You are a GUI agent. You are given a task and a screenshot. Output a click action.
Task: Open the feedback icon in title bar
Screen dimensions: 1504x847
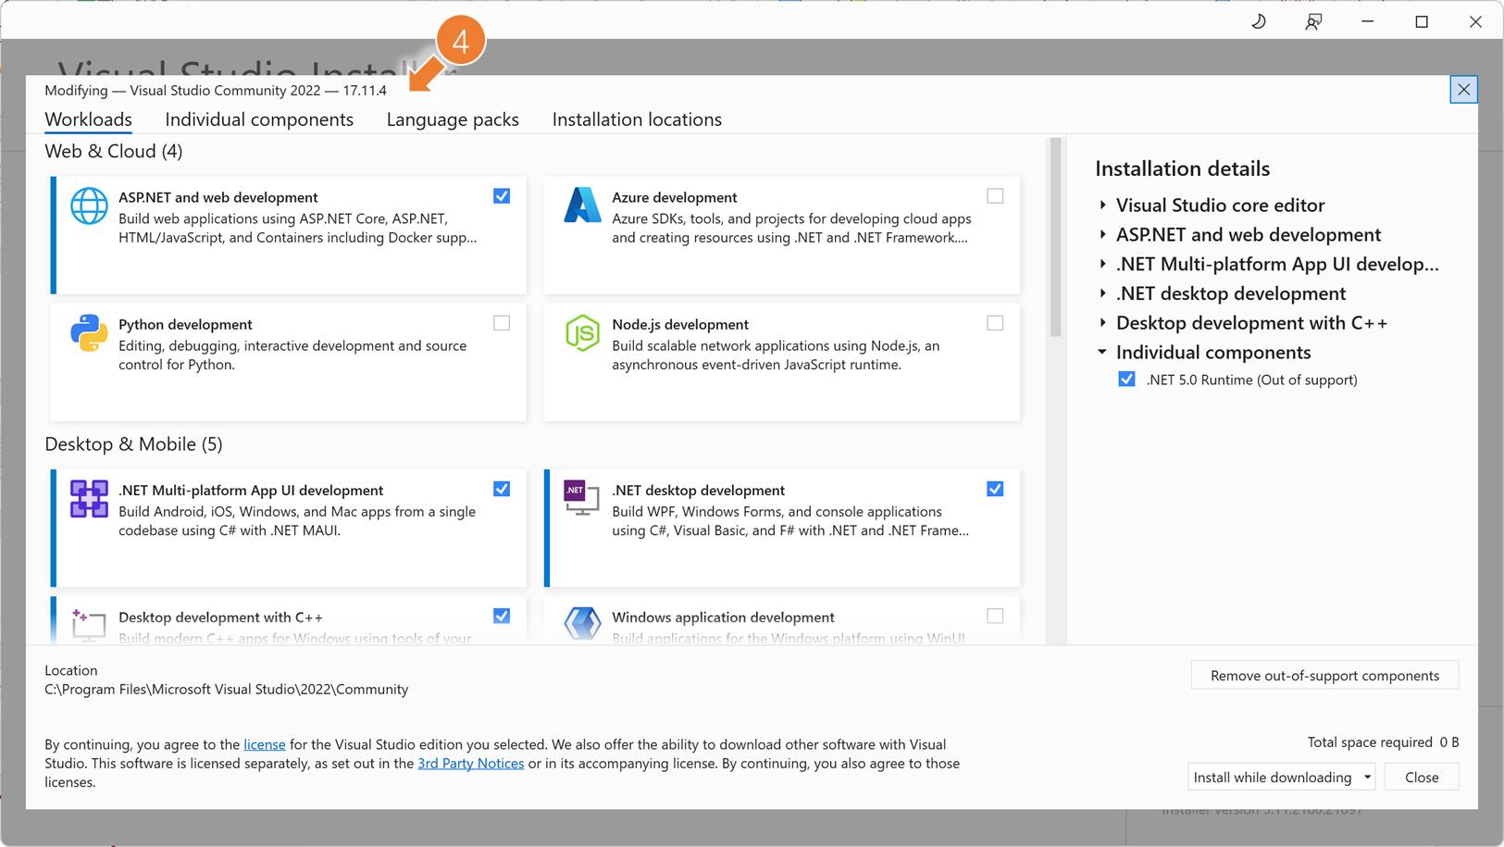coord(1313,21)
